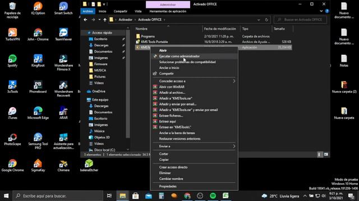The height and width of the screenshot is (201, 359).
Task: Select Abrir in the context menu
Action: pos(194,50)
